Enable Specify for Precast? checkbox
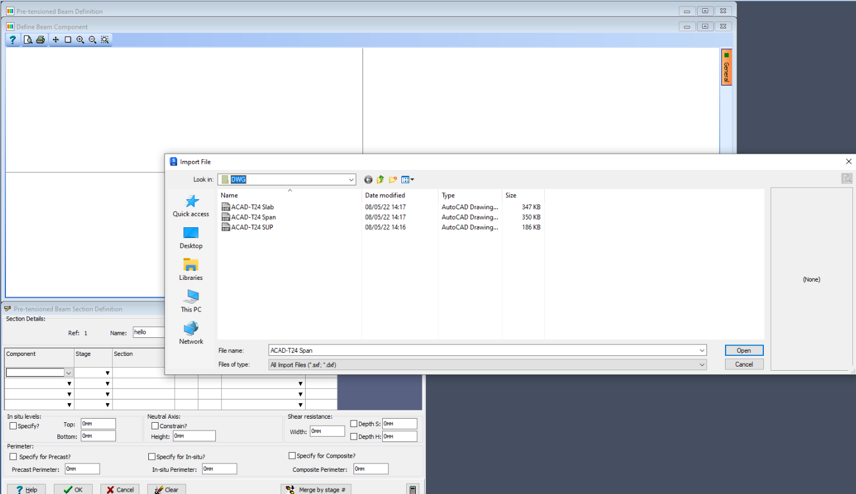The height and width of the screenshot is (494, 856). tap(13, 457)
